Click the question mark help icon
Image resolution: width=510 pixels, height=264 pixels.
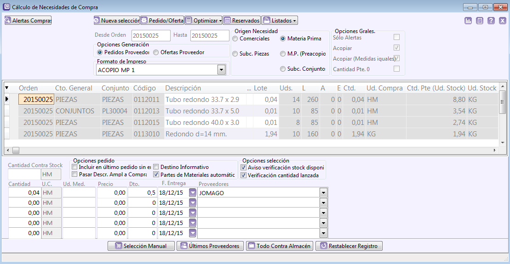tap(491, 21)
